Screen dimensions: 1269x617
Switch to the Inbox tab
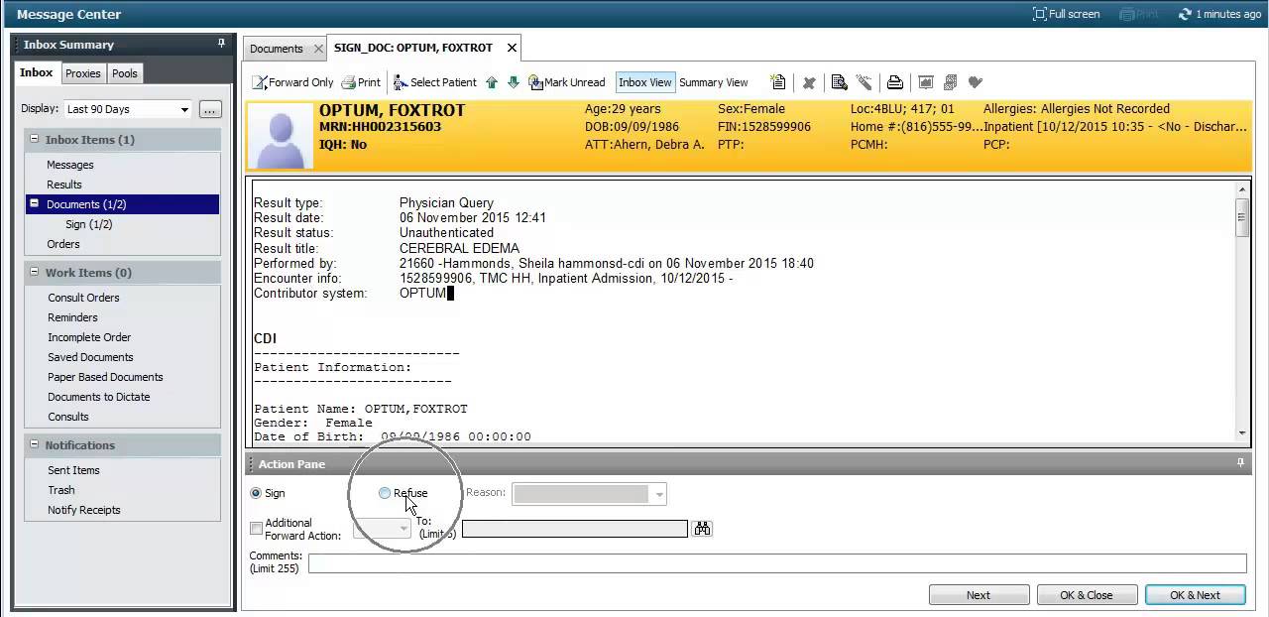coord(37,72)
